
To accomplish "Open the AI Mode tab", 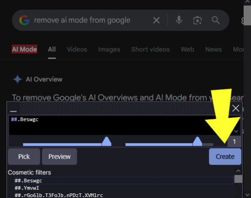I will pyautogui.click(x=25, y=49).
